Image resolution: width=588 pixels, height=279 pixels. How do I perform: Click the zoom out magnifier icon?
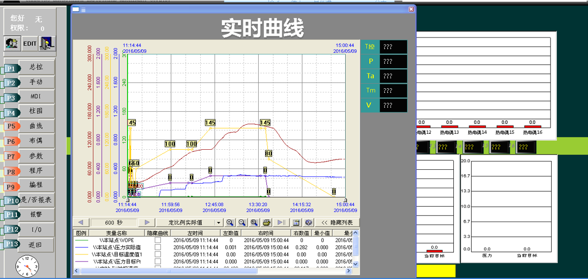[242, 222]
